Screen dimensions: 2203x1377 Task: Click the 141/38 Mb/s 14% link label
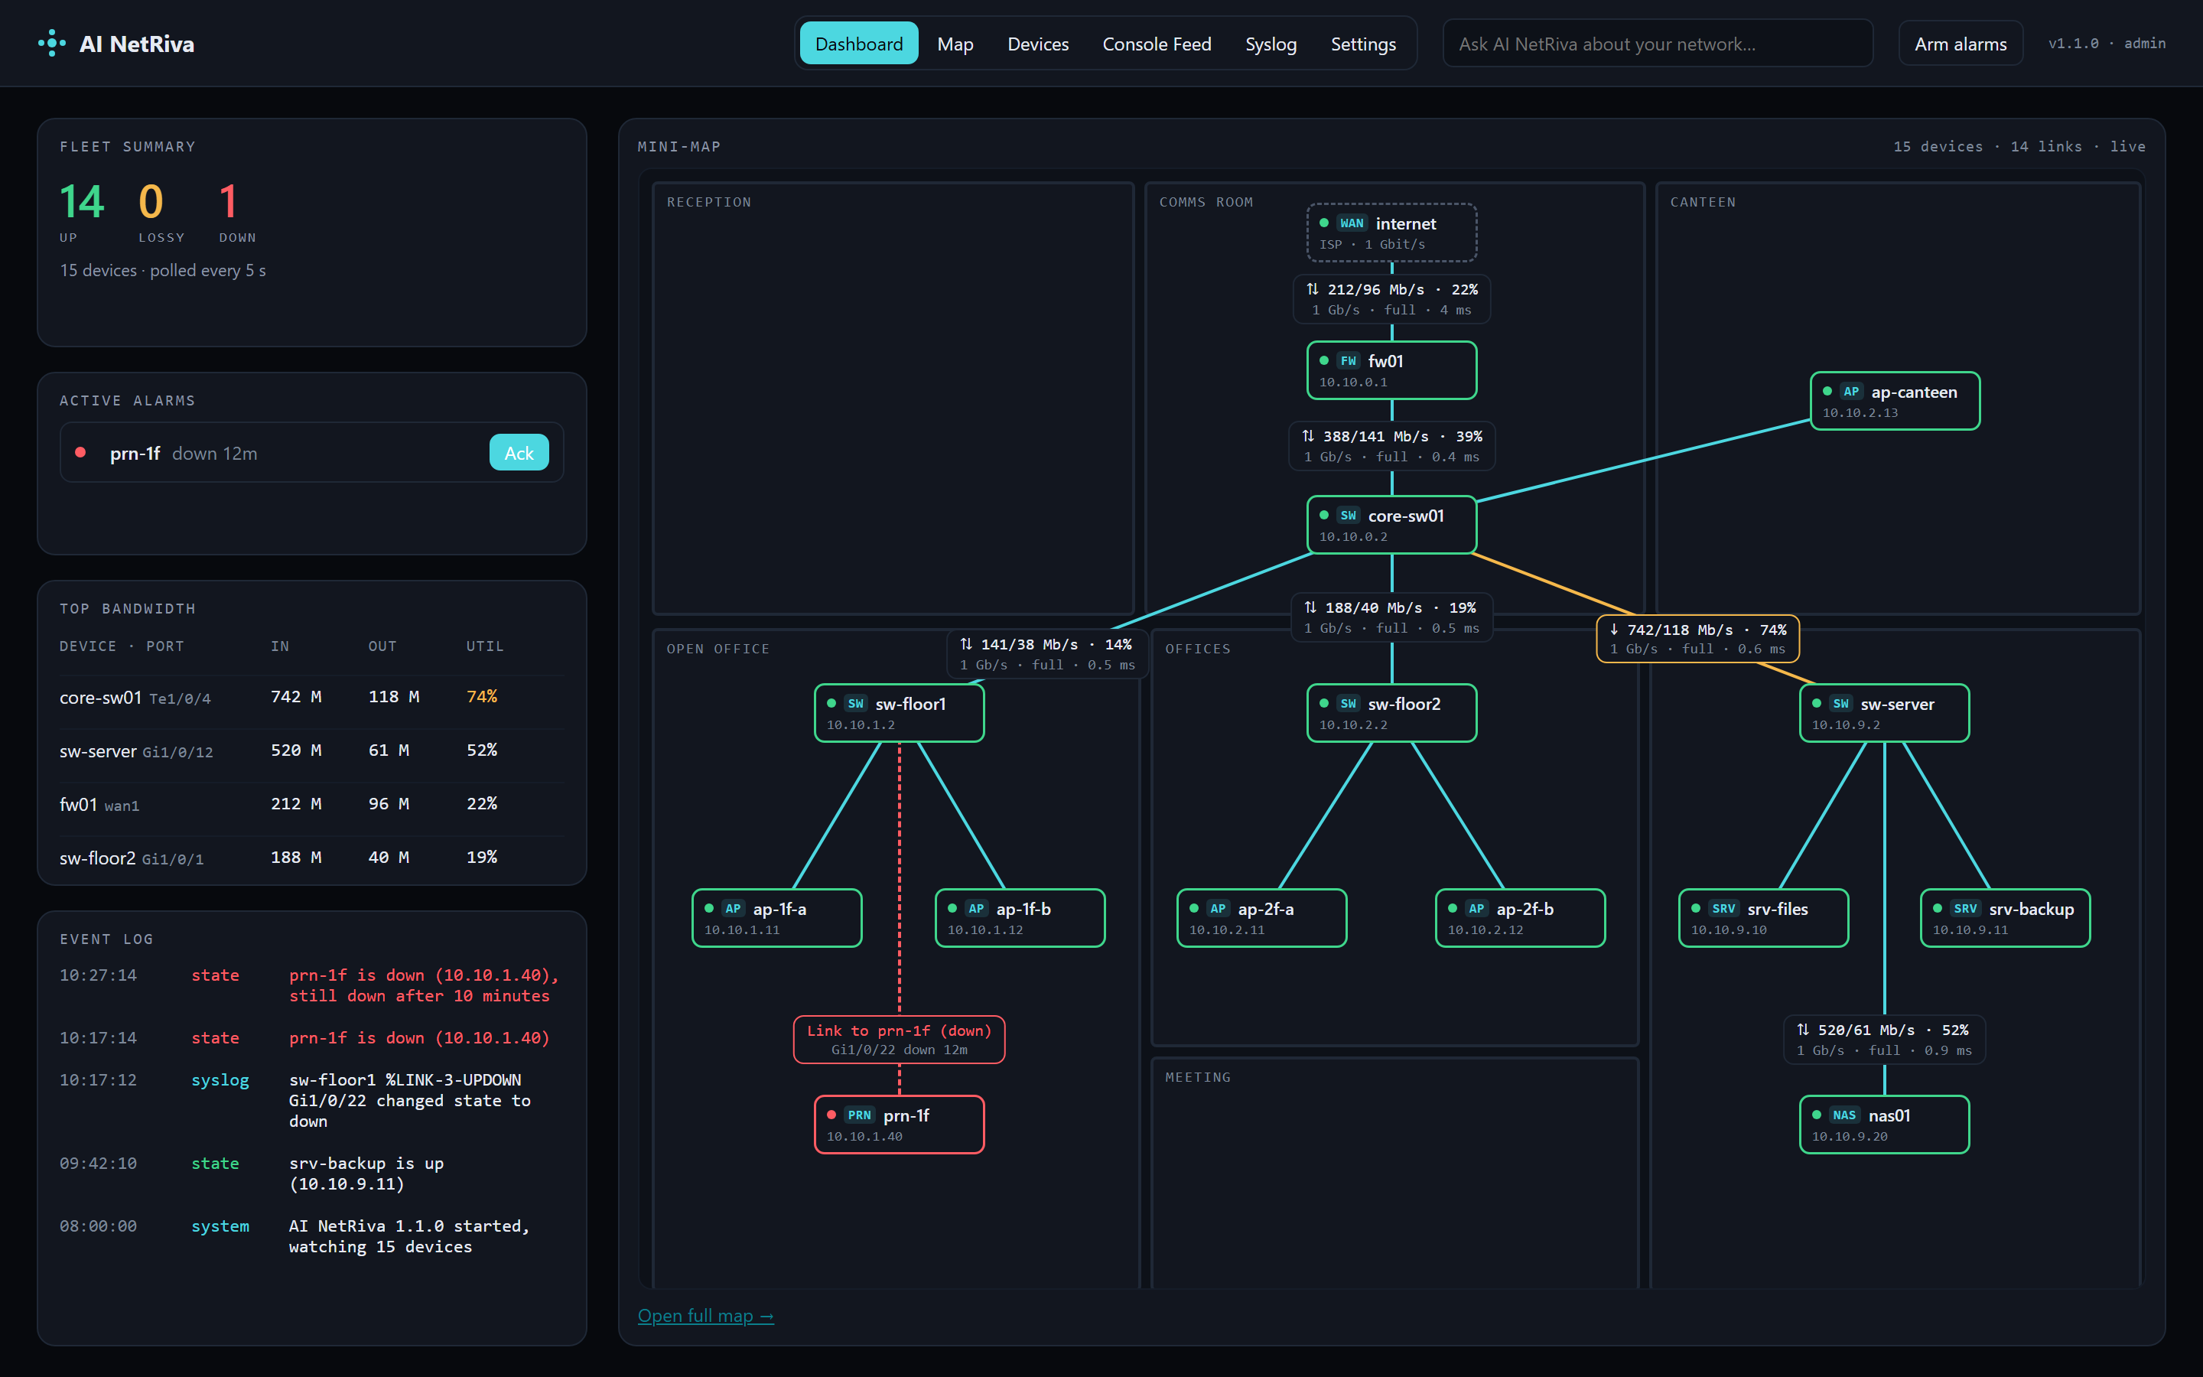point(1047,654)
